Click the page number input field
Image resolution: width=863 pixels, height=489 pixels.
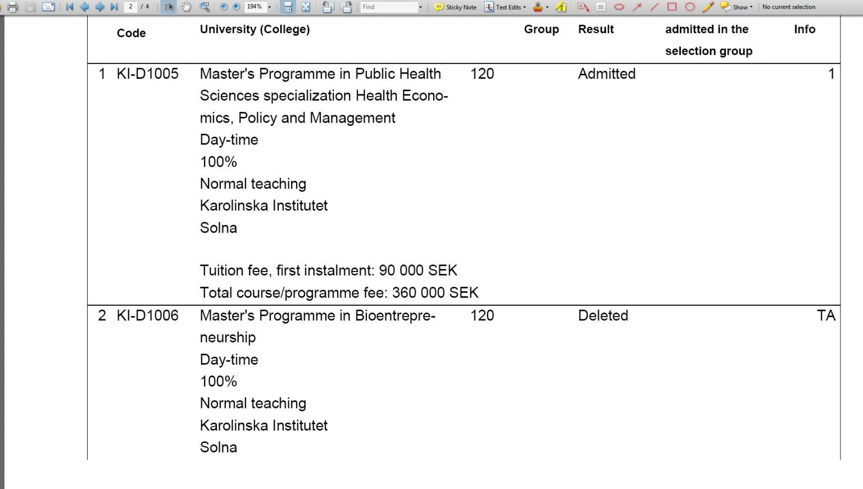[130, 7]
